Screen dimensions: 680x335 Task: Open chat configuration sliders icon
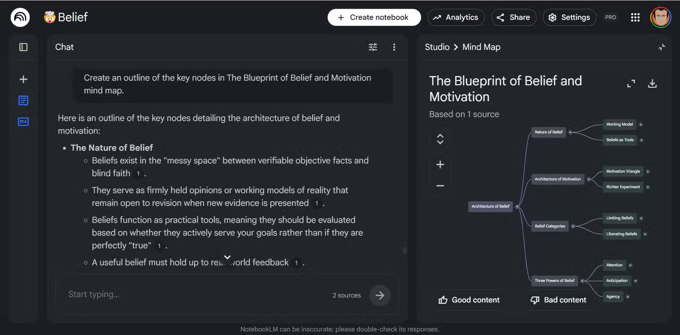point(373,47)
